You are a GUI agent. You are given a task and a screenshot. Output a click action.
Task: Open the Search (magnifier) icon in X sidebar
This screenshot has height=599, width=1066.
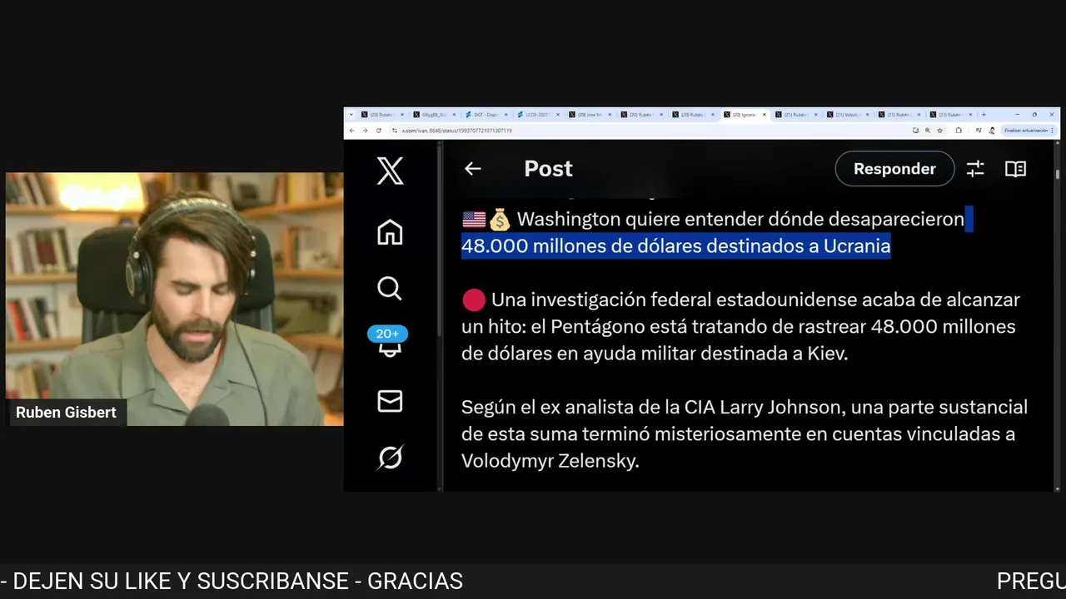390,289
